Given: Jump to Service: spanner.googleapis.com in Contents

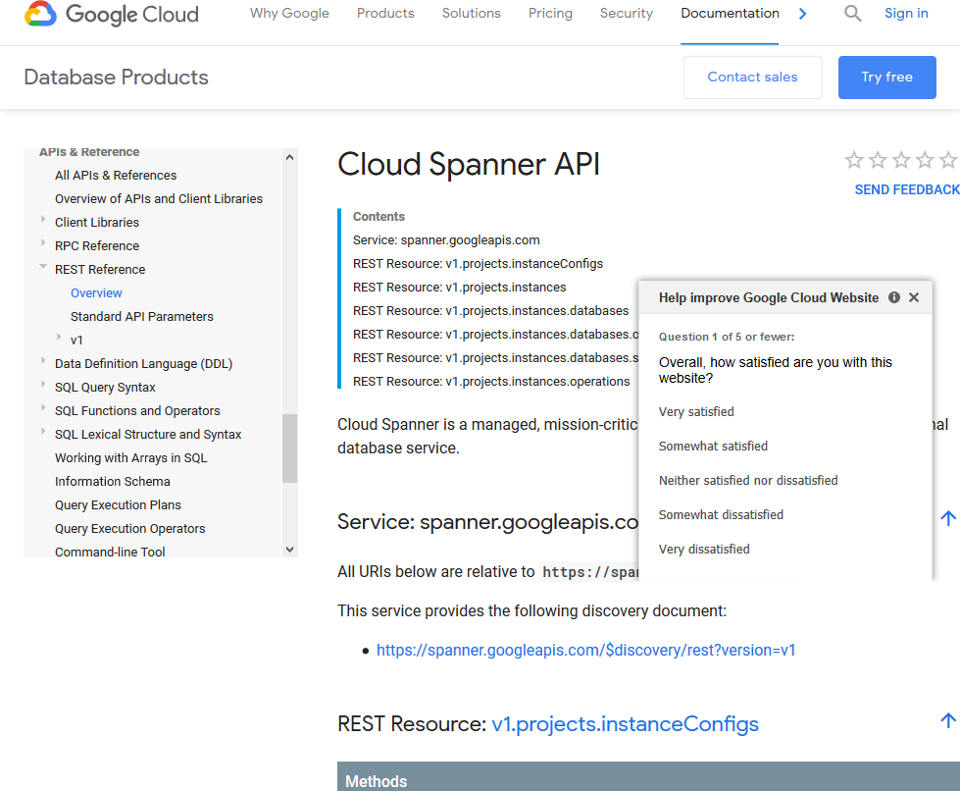Looking at the screenshot, I should point(446,240).
